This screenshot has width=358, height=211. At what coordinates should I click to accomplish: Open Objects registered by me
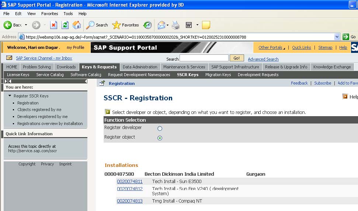(39, 110)
